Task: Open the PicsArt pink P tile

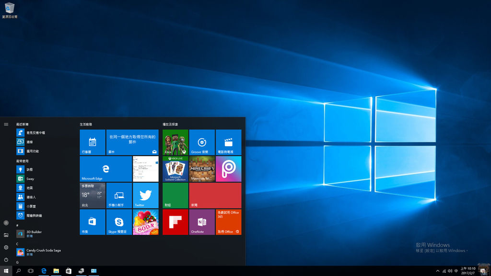Action: [229, 169]
